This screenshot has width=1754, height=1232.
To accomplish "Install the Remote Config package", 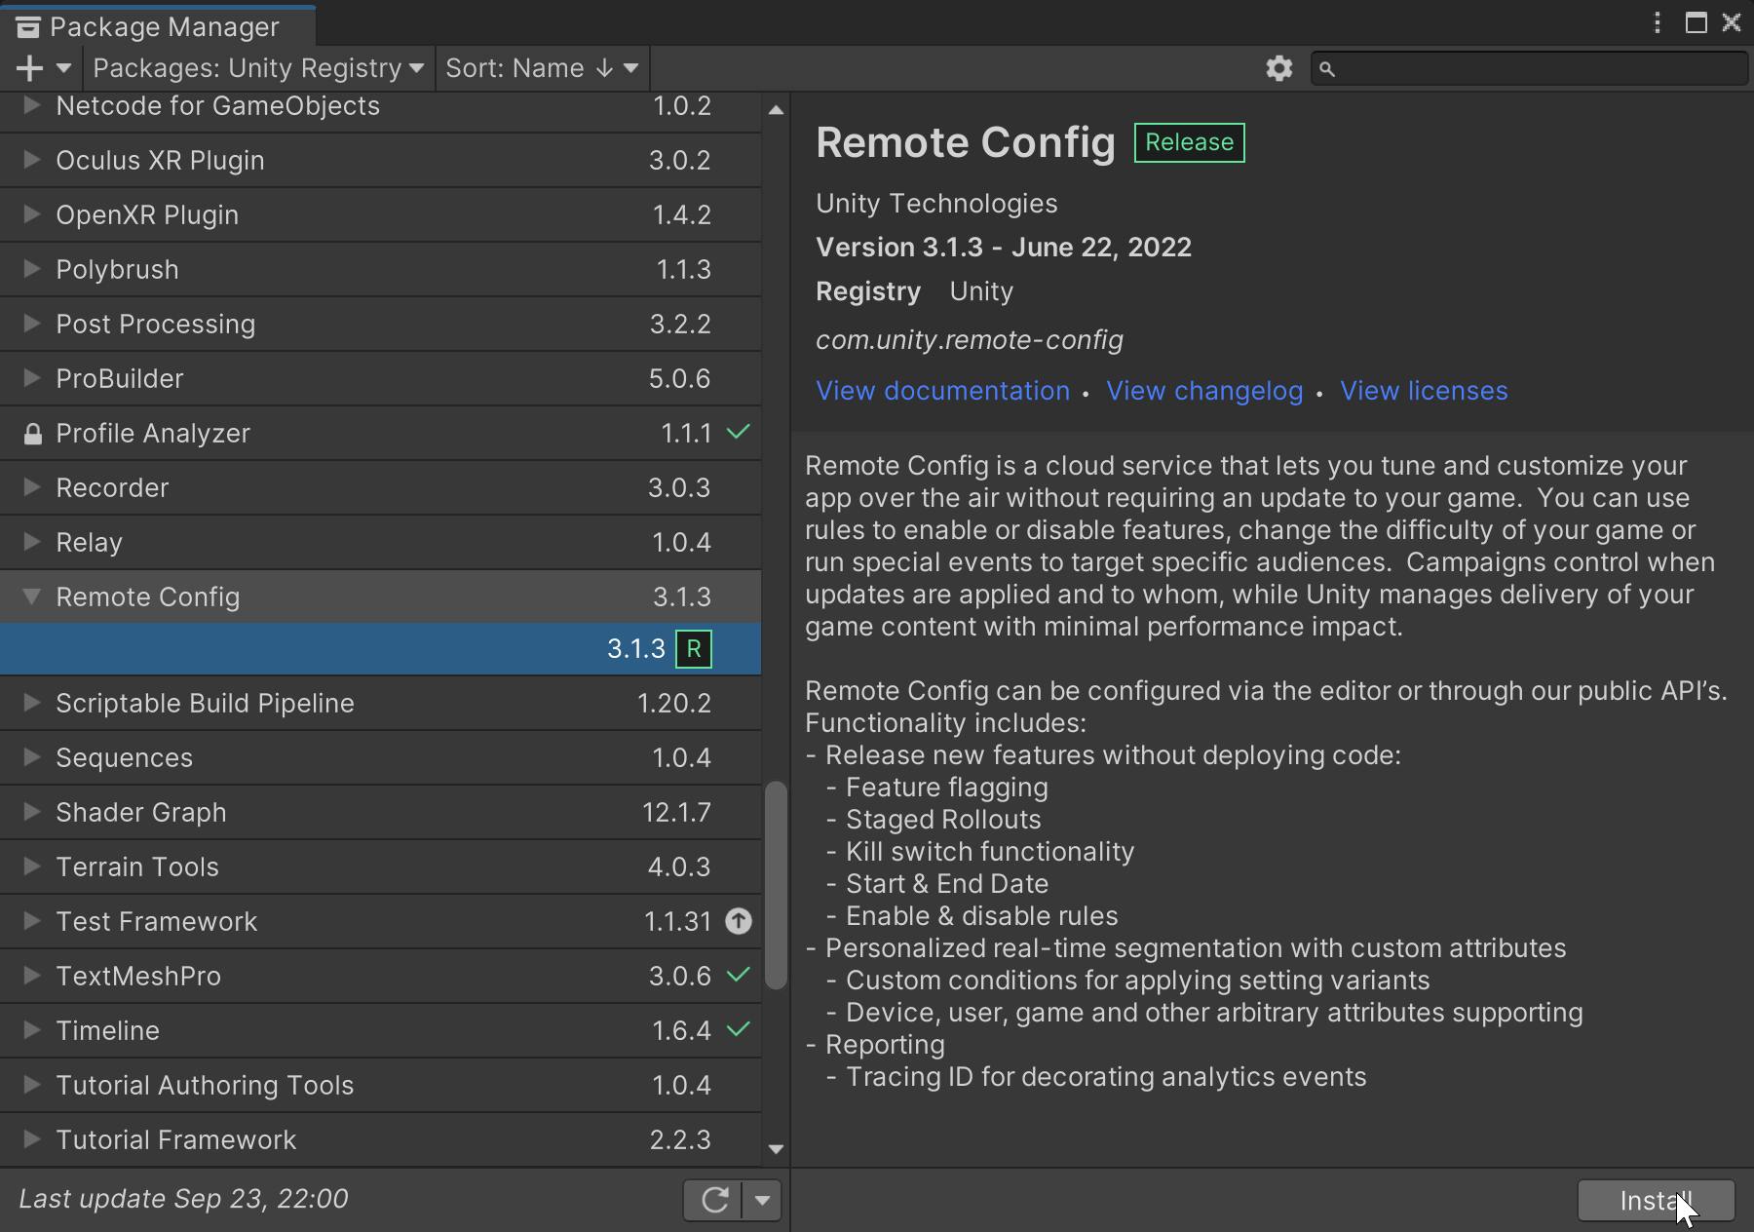I will 1656,1200.
